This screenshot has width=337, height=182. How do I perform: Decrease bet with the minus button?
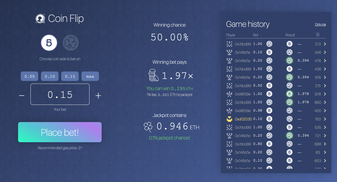(x=22, y=95)
